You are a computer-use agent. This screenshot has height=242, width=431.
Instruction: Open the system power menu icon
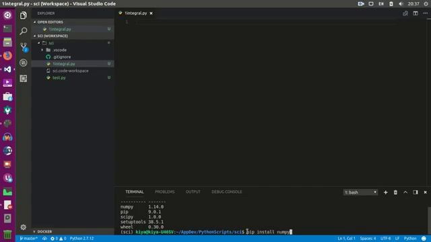click(x=426, y=4)
